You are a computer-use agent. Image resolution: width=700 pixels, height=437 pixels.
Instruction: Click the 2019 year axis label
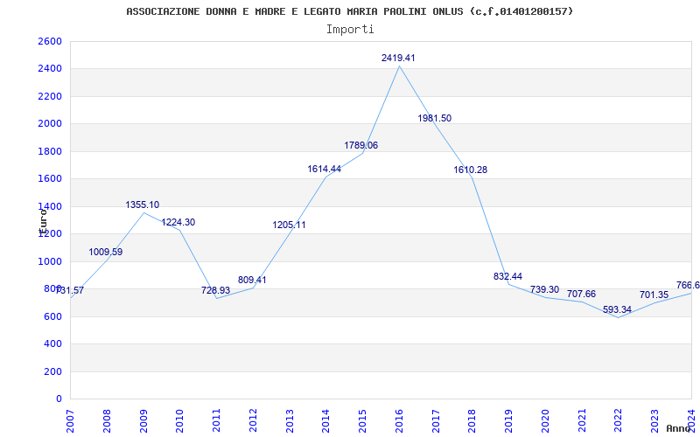point(509,421)
